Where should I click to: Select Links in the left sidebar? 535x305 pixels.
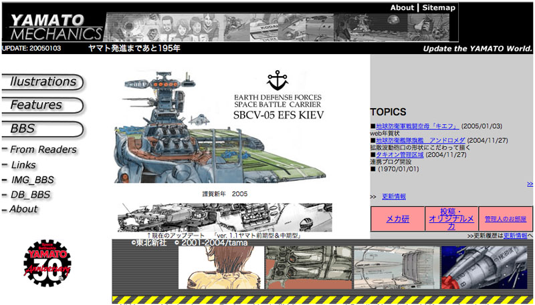click(24, 165)
